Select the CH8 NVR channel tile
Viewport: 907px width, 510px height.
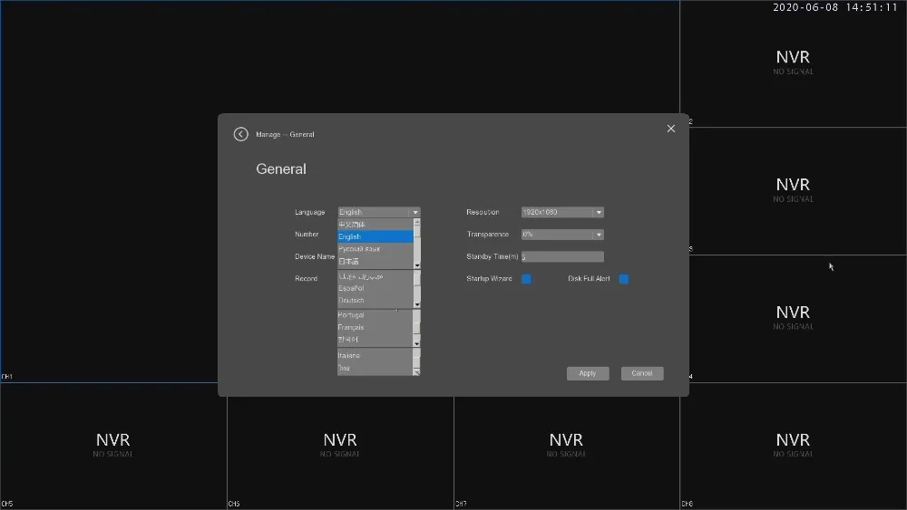tap(793, 446)
